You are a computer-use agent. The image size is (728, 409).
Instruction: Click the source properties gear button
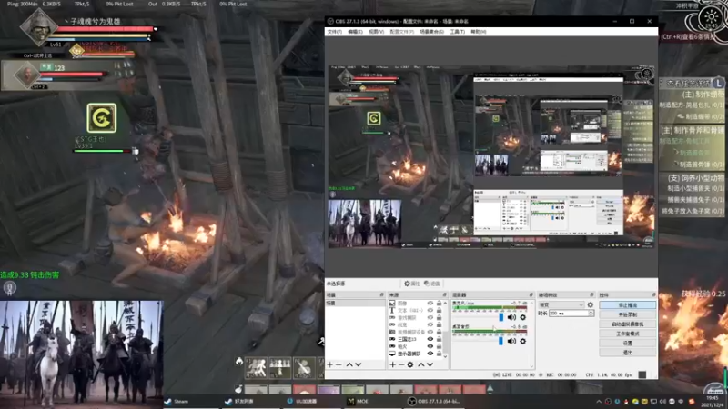coord(412,284)
